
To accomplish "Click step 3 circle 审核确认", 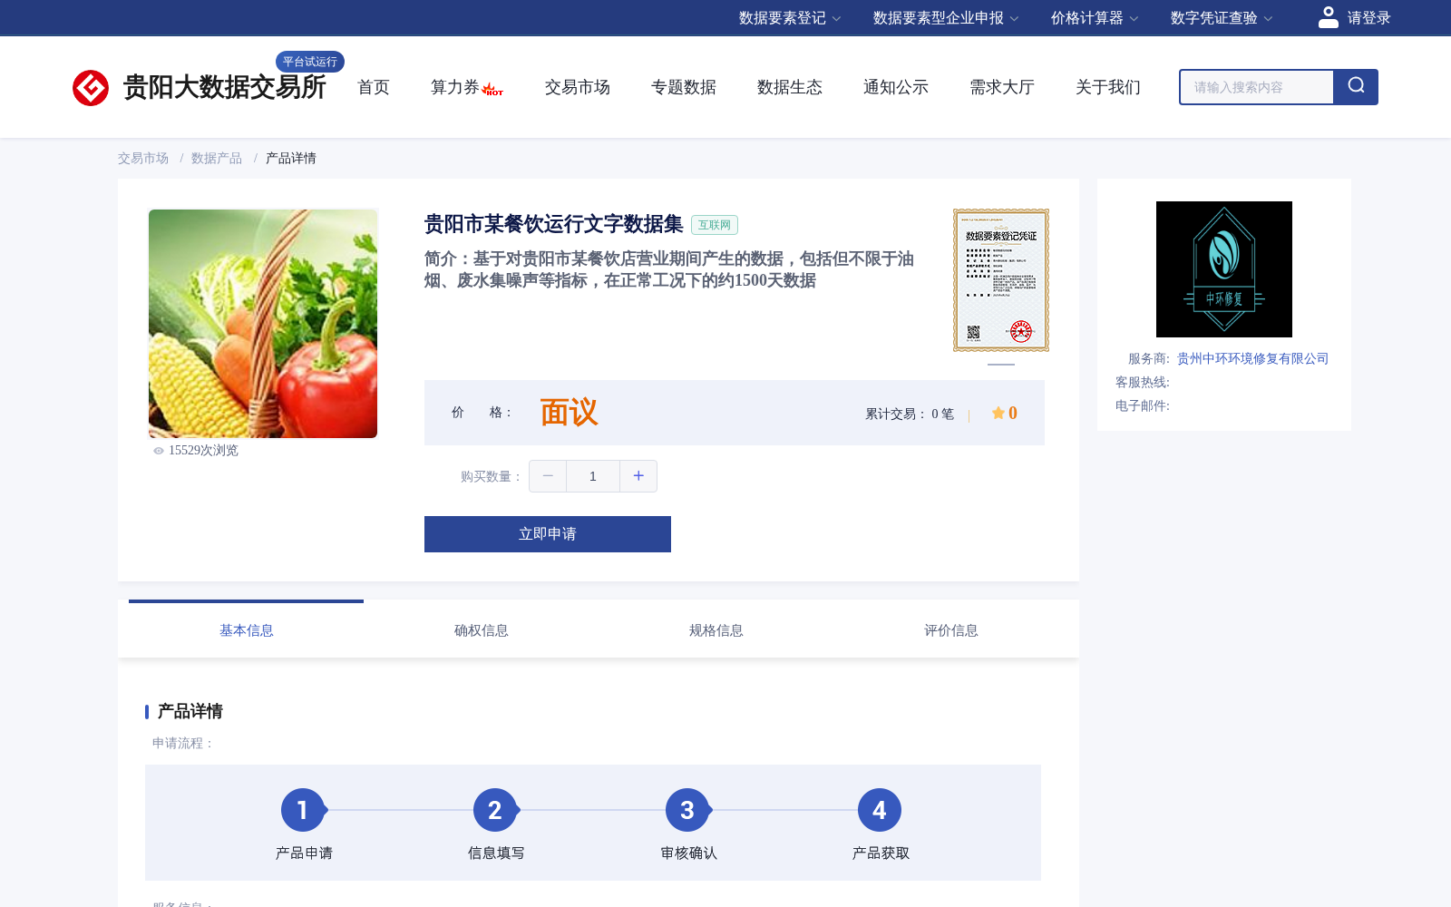I will (687, 810).
